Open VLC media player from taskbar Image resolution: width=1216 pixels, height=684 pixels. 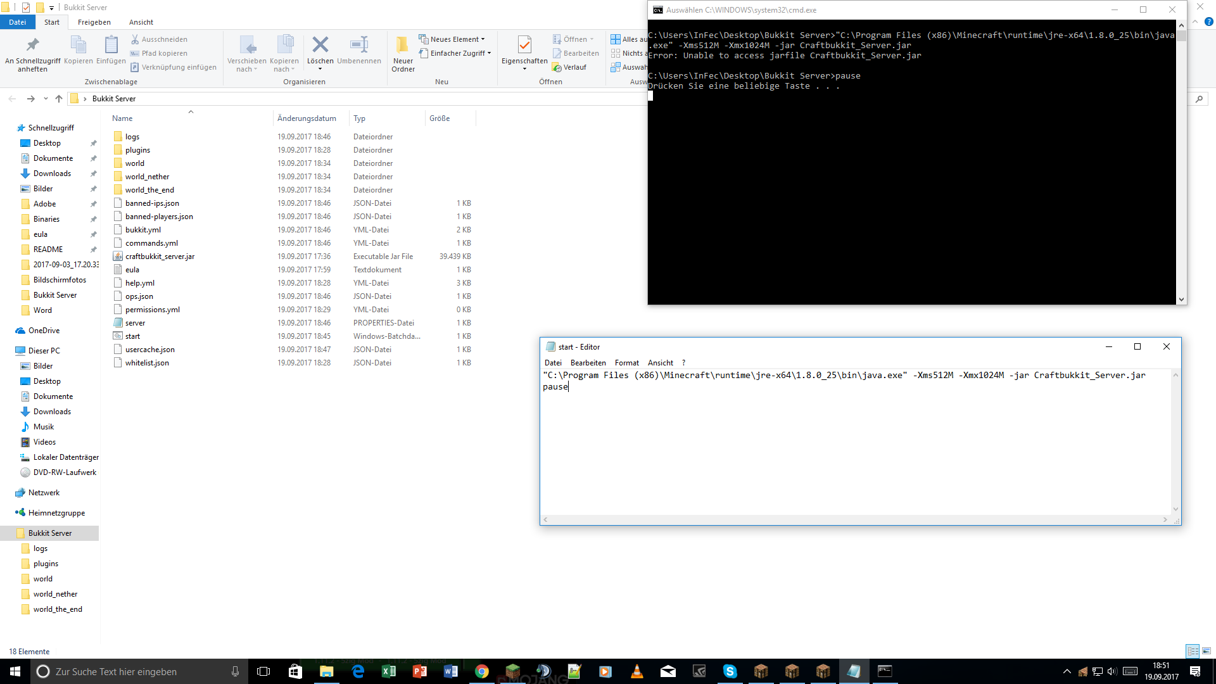[x=637, y=671]
